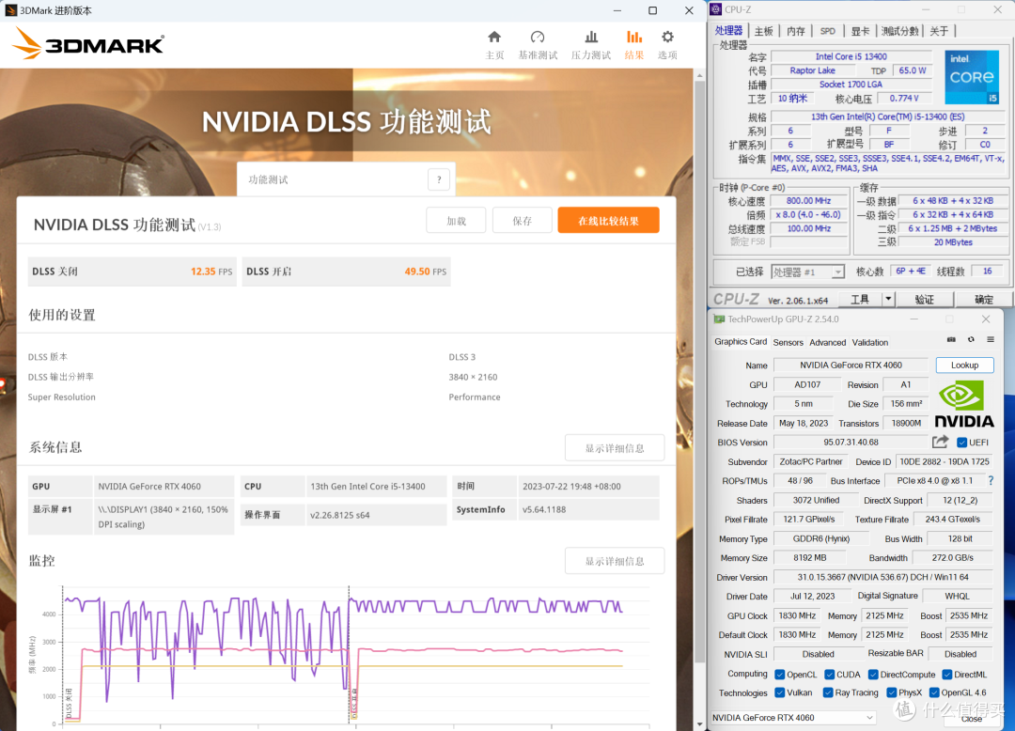
Task: Click the 3DMark logo
Action: [88, 43]
